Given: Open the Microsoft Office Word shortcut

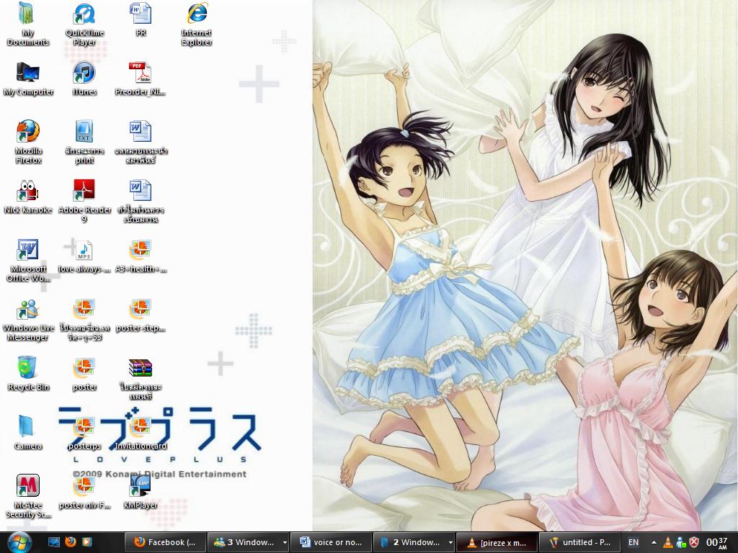Looking at the screenshot, I should pos(28,260).
